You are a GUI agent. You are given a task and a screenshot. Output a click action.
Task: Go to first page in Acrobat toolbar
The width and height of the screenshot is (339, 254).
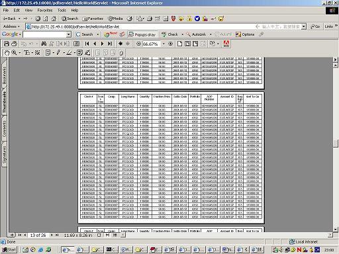click(x=87, y=44)
